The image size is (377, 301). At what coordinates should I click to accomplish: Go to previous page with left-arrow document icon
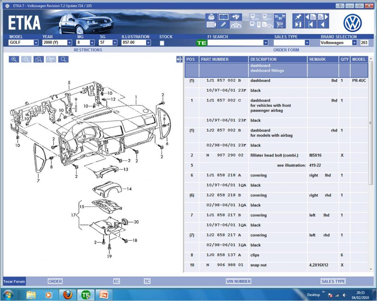pyautogui.click(x=311, y=17)
